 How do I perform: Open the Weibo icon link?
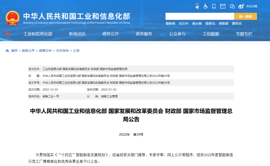coord(241,6)
